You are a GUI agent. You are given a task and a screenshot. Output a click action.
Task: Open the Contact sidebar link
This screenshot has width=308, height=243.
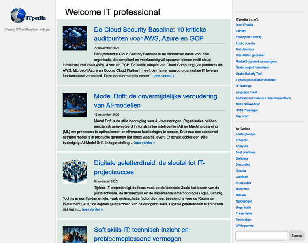pos(241,31)
